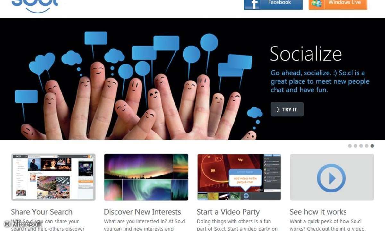The width and height of the screenshot is (385, 231).
Task: Open the See how it works heading
Action: 318,212
